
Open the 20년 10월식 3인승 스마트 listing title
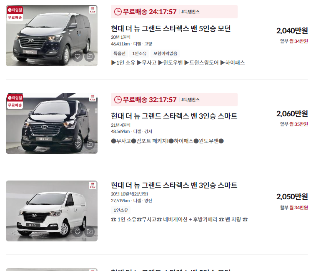point(174,185)
